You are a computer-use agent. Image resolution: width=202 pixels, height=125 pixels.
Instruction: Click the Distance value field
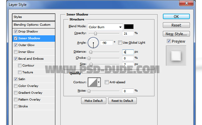[128, 52]
